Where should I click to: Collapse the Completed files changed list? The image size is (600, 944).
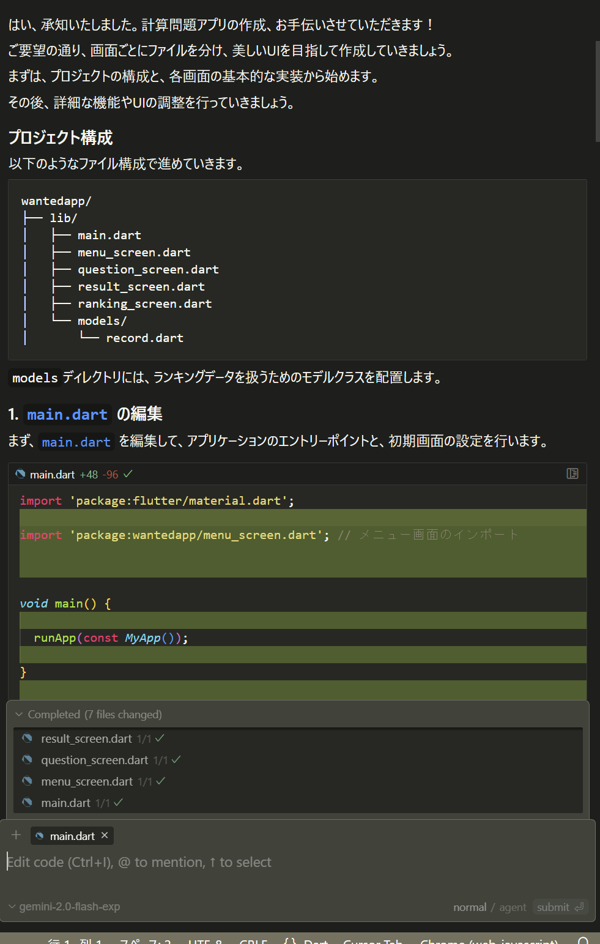[19, 715]
